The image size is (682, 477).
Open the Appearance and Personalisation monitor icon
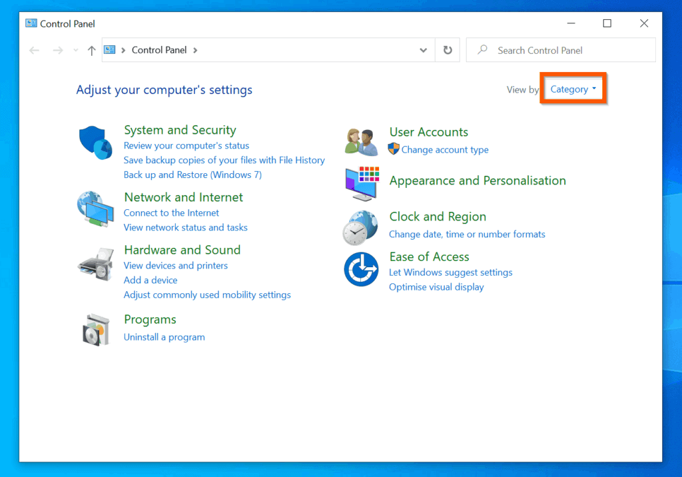[362, 183]
